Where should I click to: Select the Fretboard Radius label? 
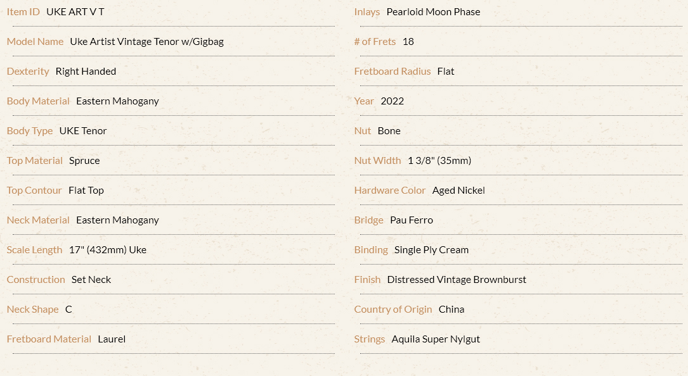click(393, 72)
